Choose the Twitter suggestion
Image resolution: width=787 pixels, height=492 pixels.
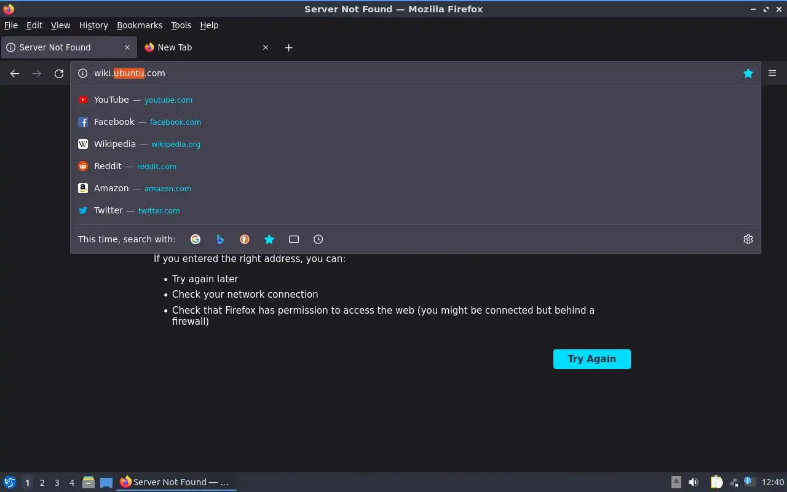(x=416, y=210)
